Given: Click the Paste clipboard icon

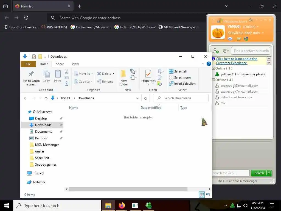Looking at the screenshot, I should [58, 76].
